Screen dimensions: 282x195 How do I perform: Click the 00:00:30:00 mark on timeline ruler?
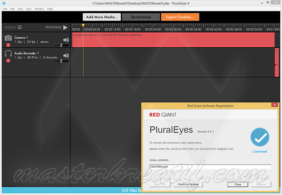(173, 29)
